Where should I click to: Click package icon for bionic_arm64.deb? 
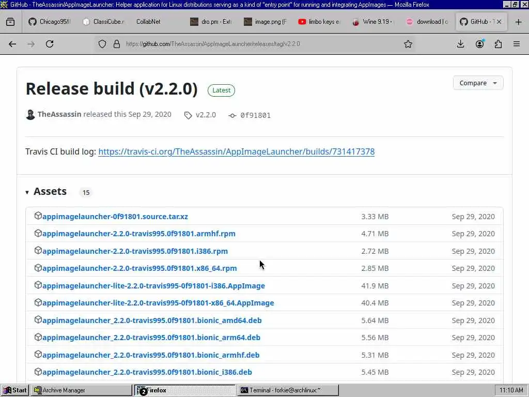[38, 337]
